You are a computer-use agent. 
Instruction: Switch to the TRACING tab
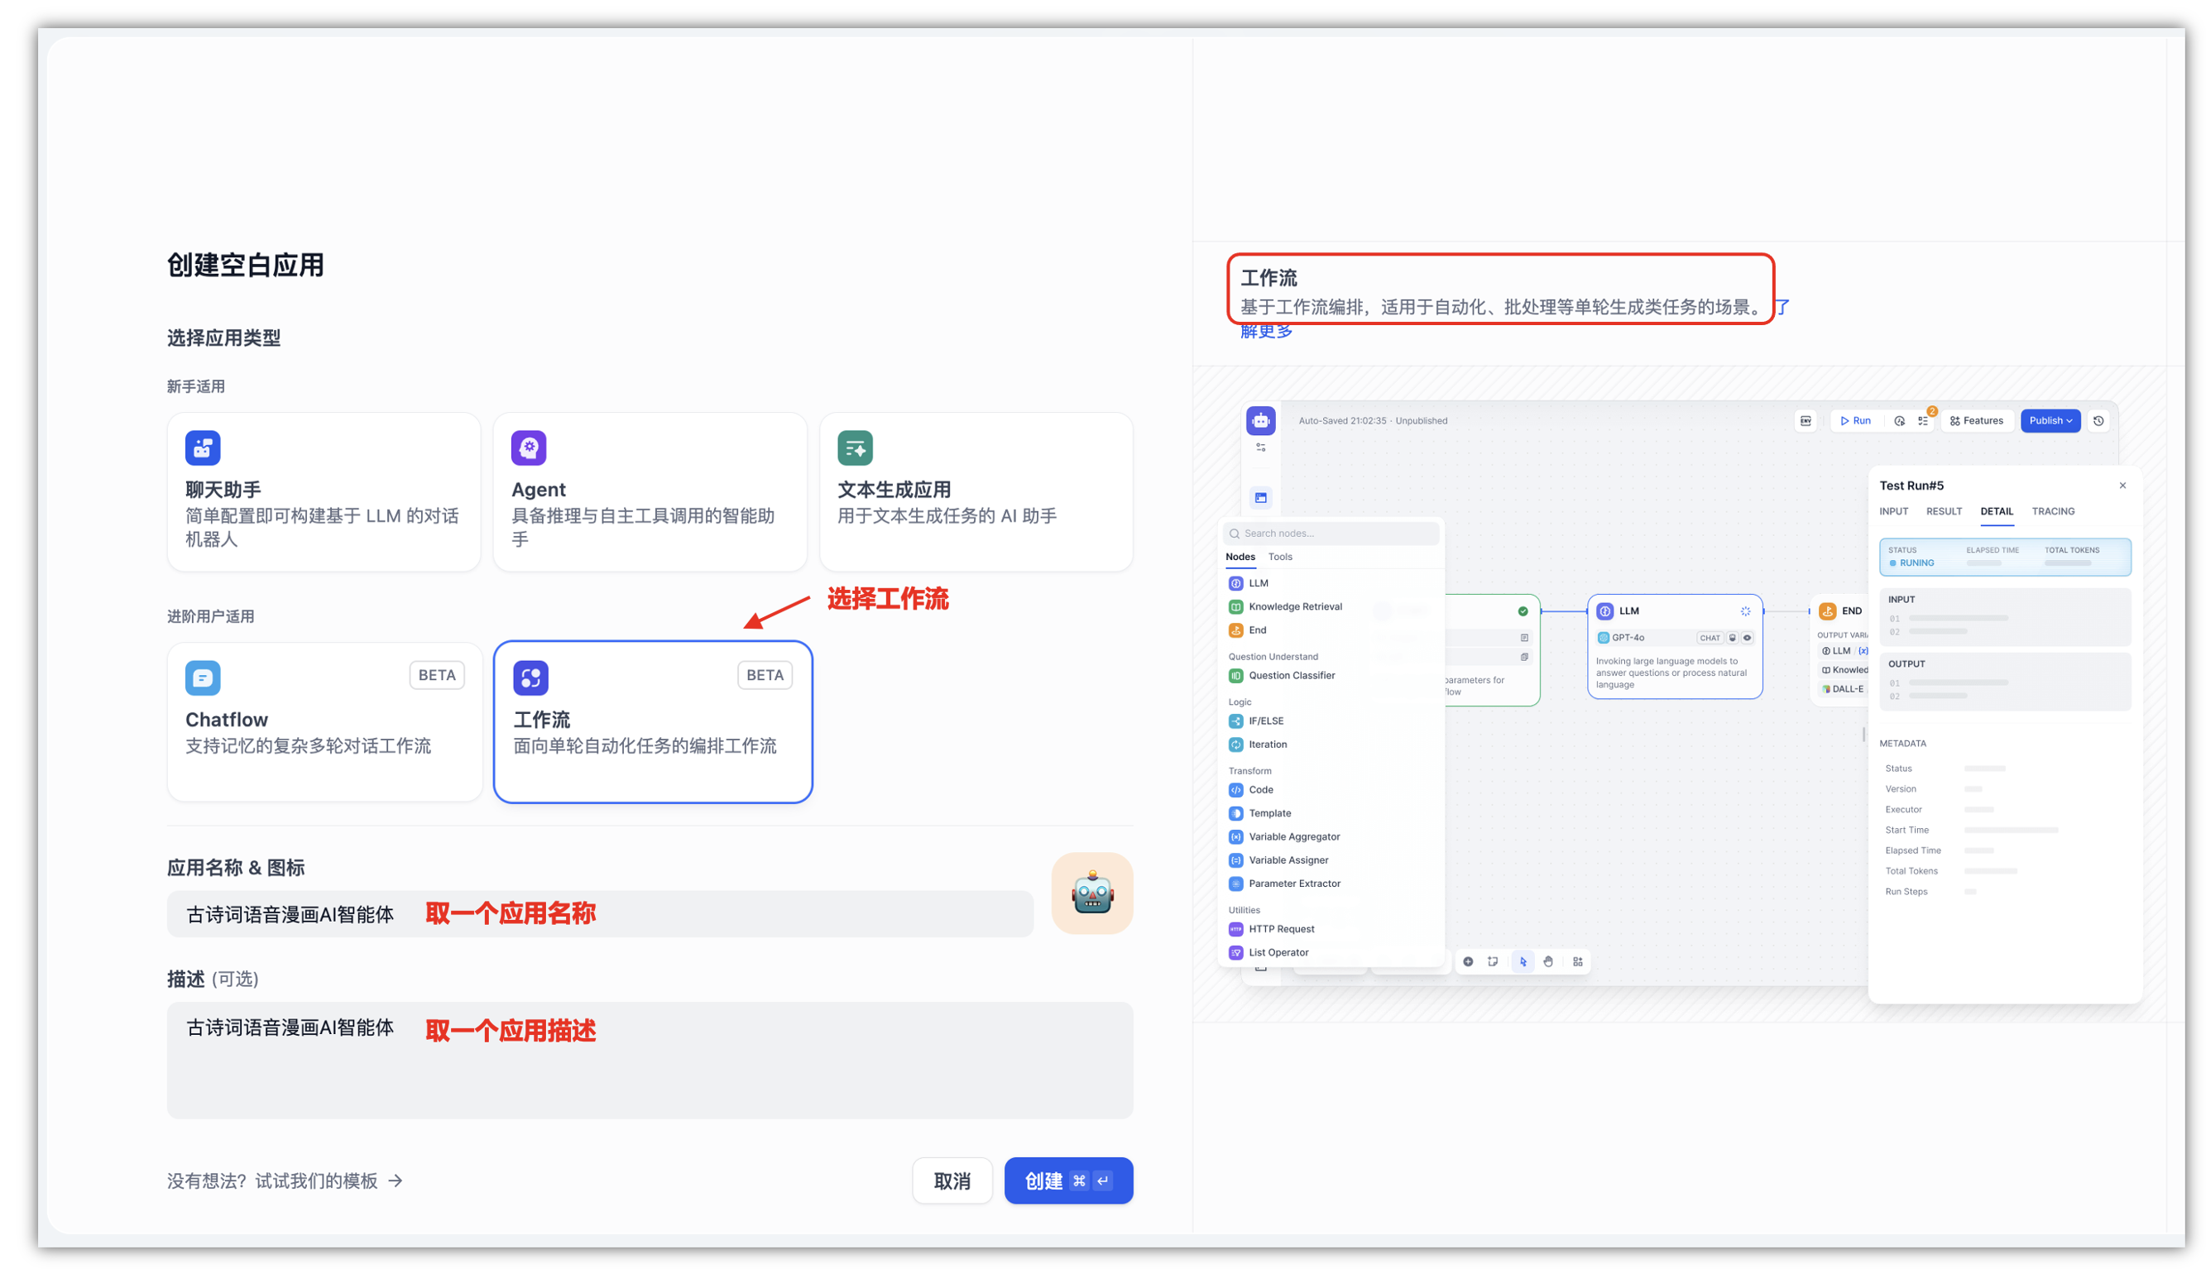tap(2052, 511)
